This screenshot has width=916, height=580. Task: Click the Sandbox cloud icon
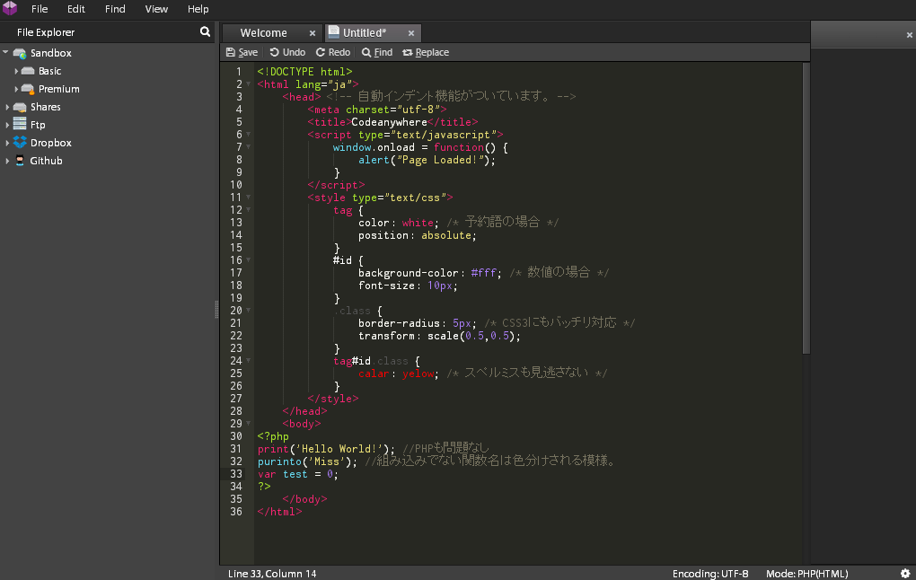(20, 53)
